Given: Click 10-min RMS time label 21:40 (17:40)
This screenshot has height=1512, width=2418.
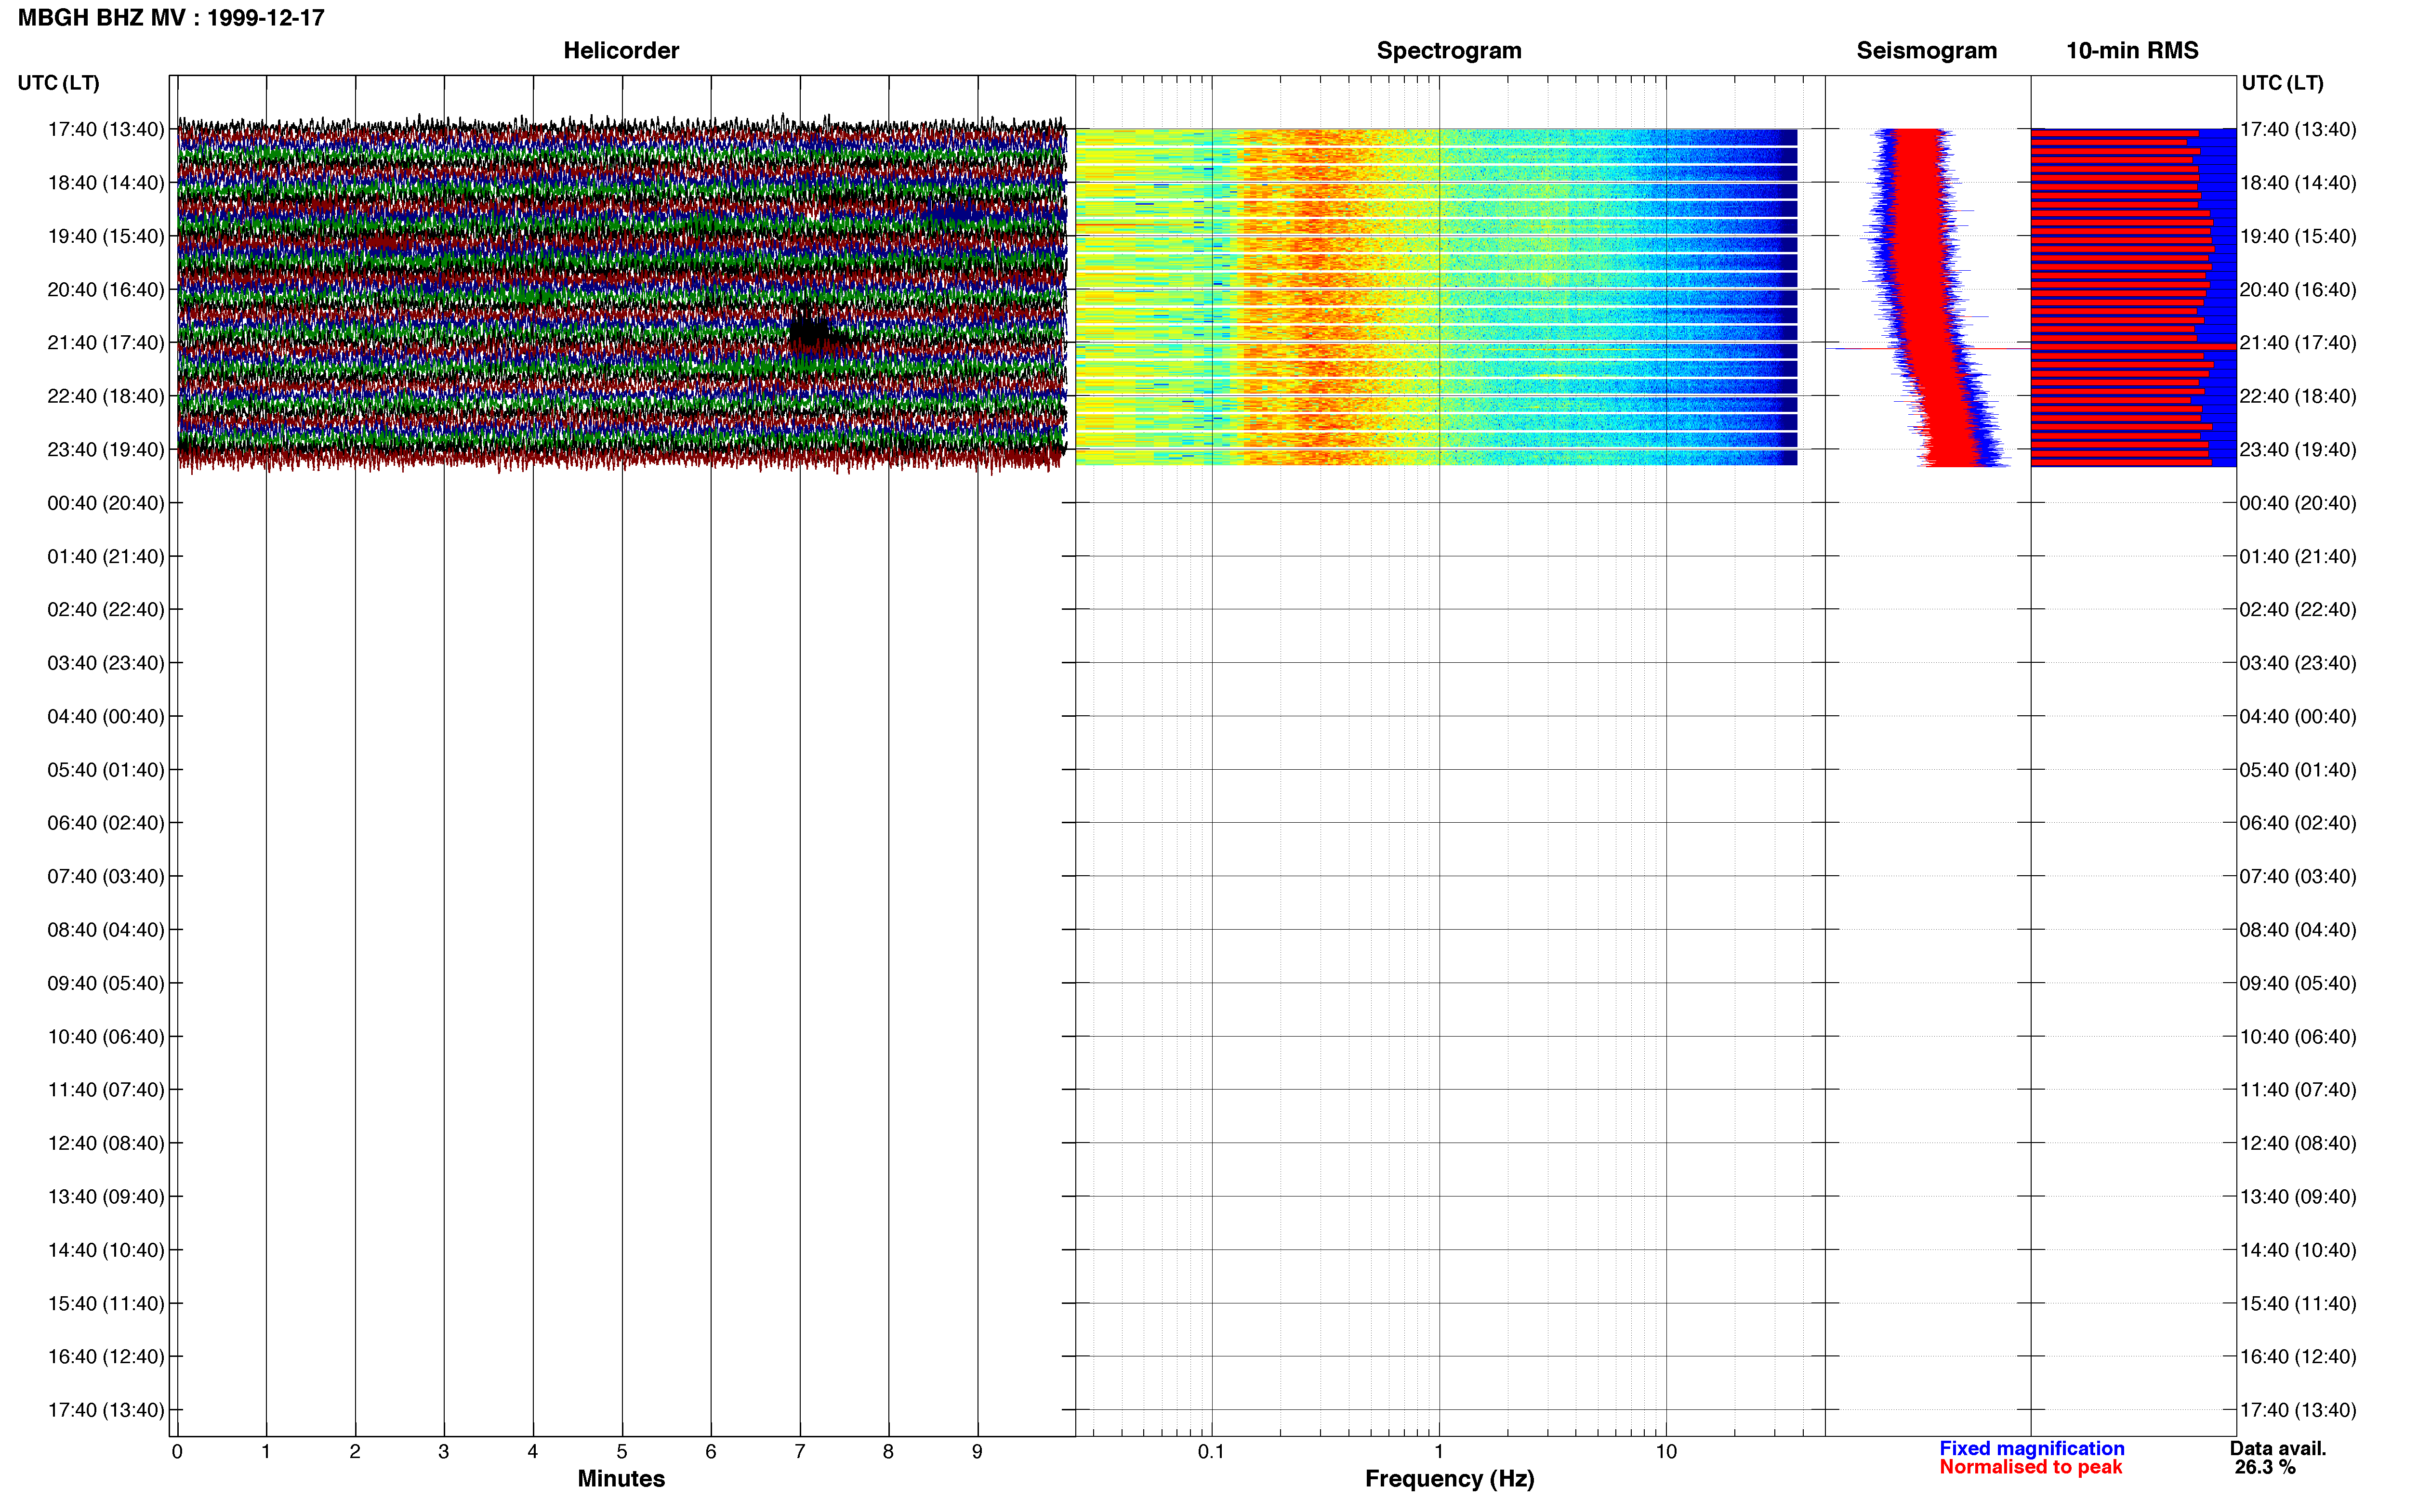Looking at the screenshot, I should click(2298, 343).
